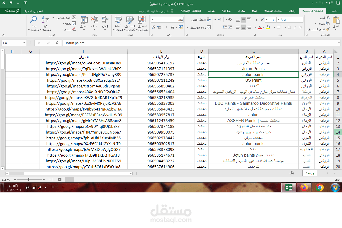
Task: Open the number format (عام) dropdown
Action: (153, 20)
